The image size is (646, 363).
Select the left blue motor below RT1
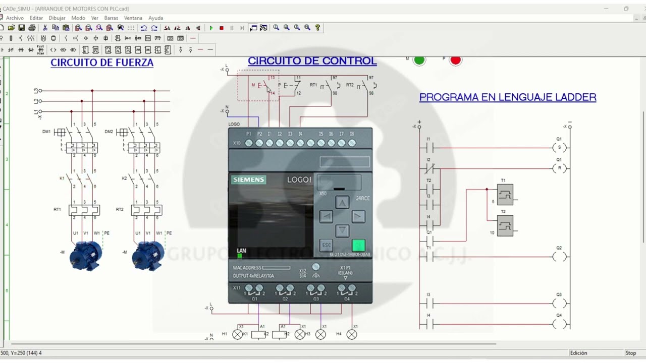point(86,256)
